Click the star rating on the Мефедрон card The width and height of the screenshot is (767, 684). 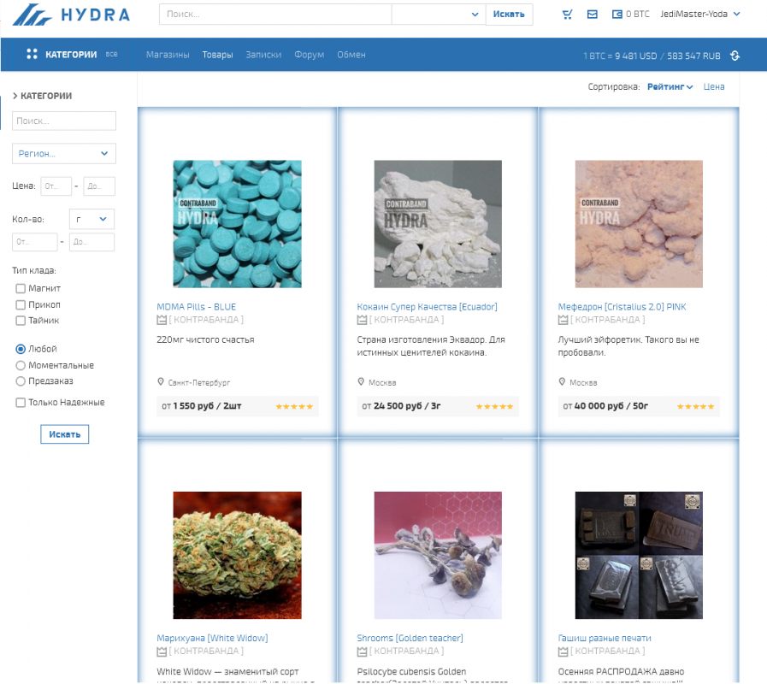pos(695,407)
